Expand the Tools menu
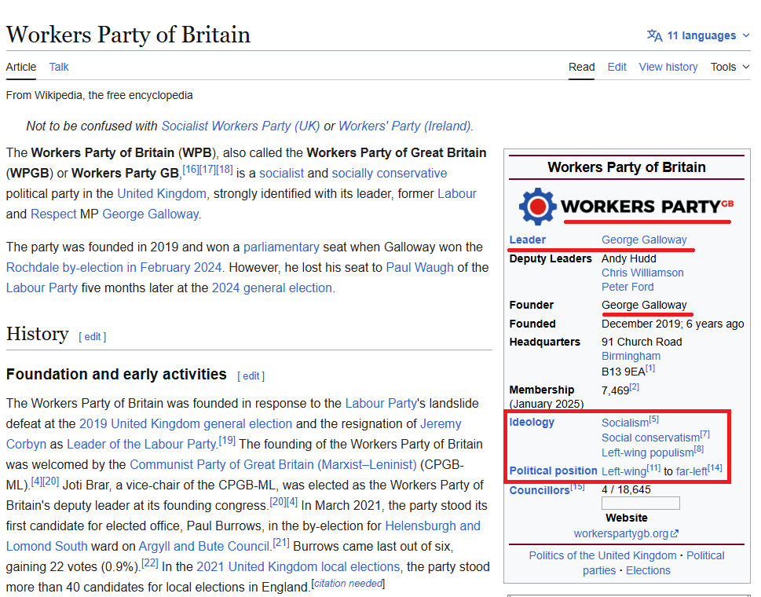The width and height of the screenshot is (761, 597). click(730, 67)
